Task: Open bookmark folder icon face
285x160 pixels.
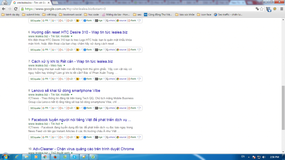Action: tap(204, 15)
